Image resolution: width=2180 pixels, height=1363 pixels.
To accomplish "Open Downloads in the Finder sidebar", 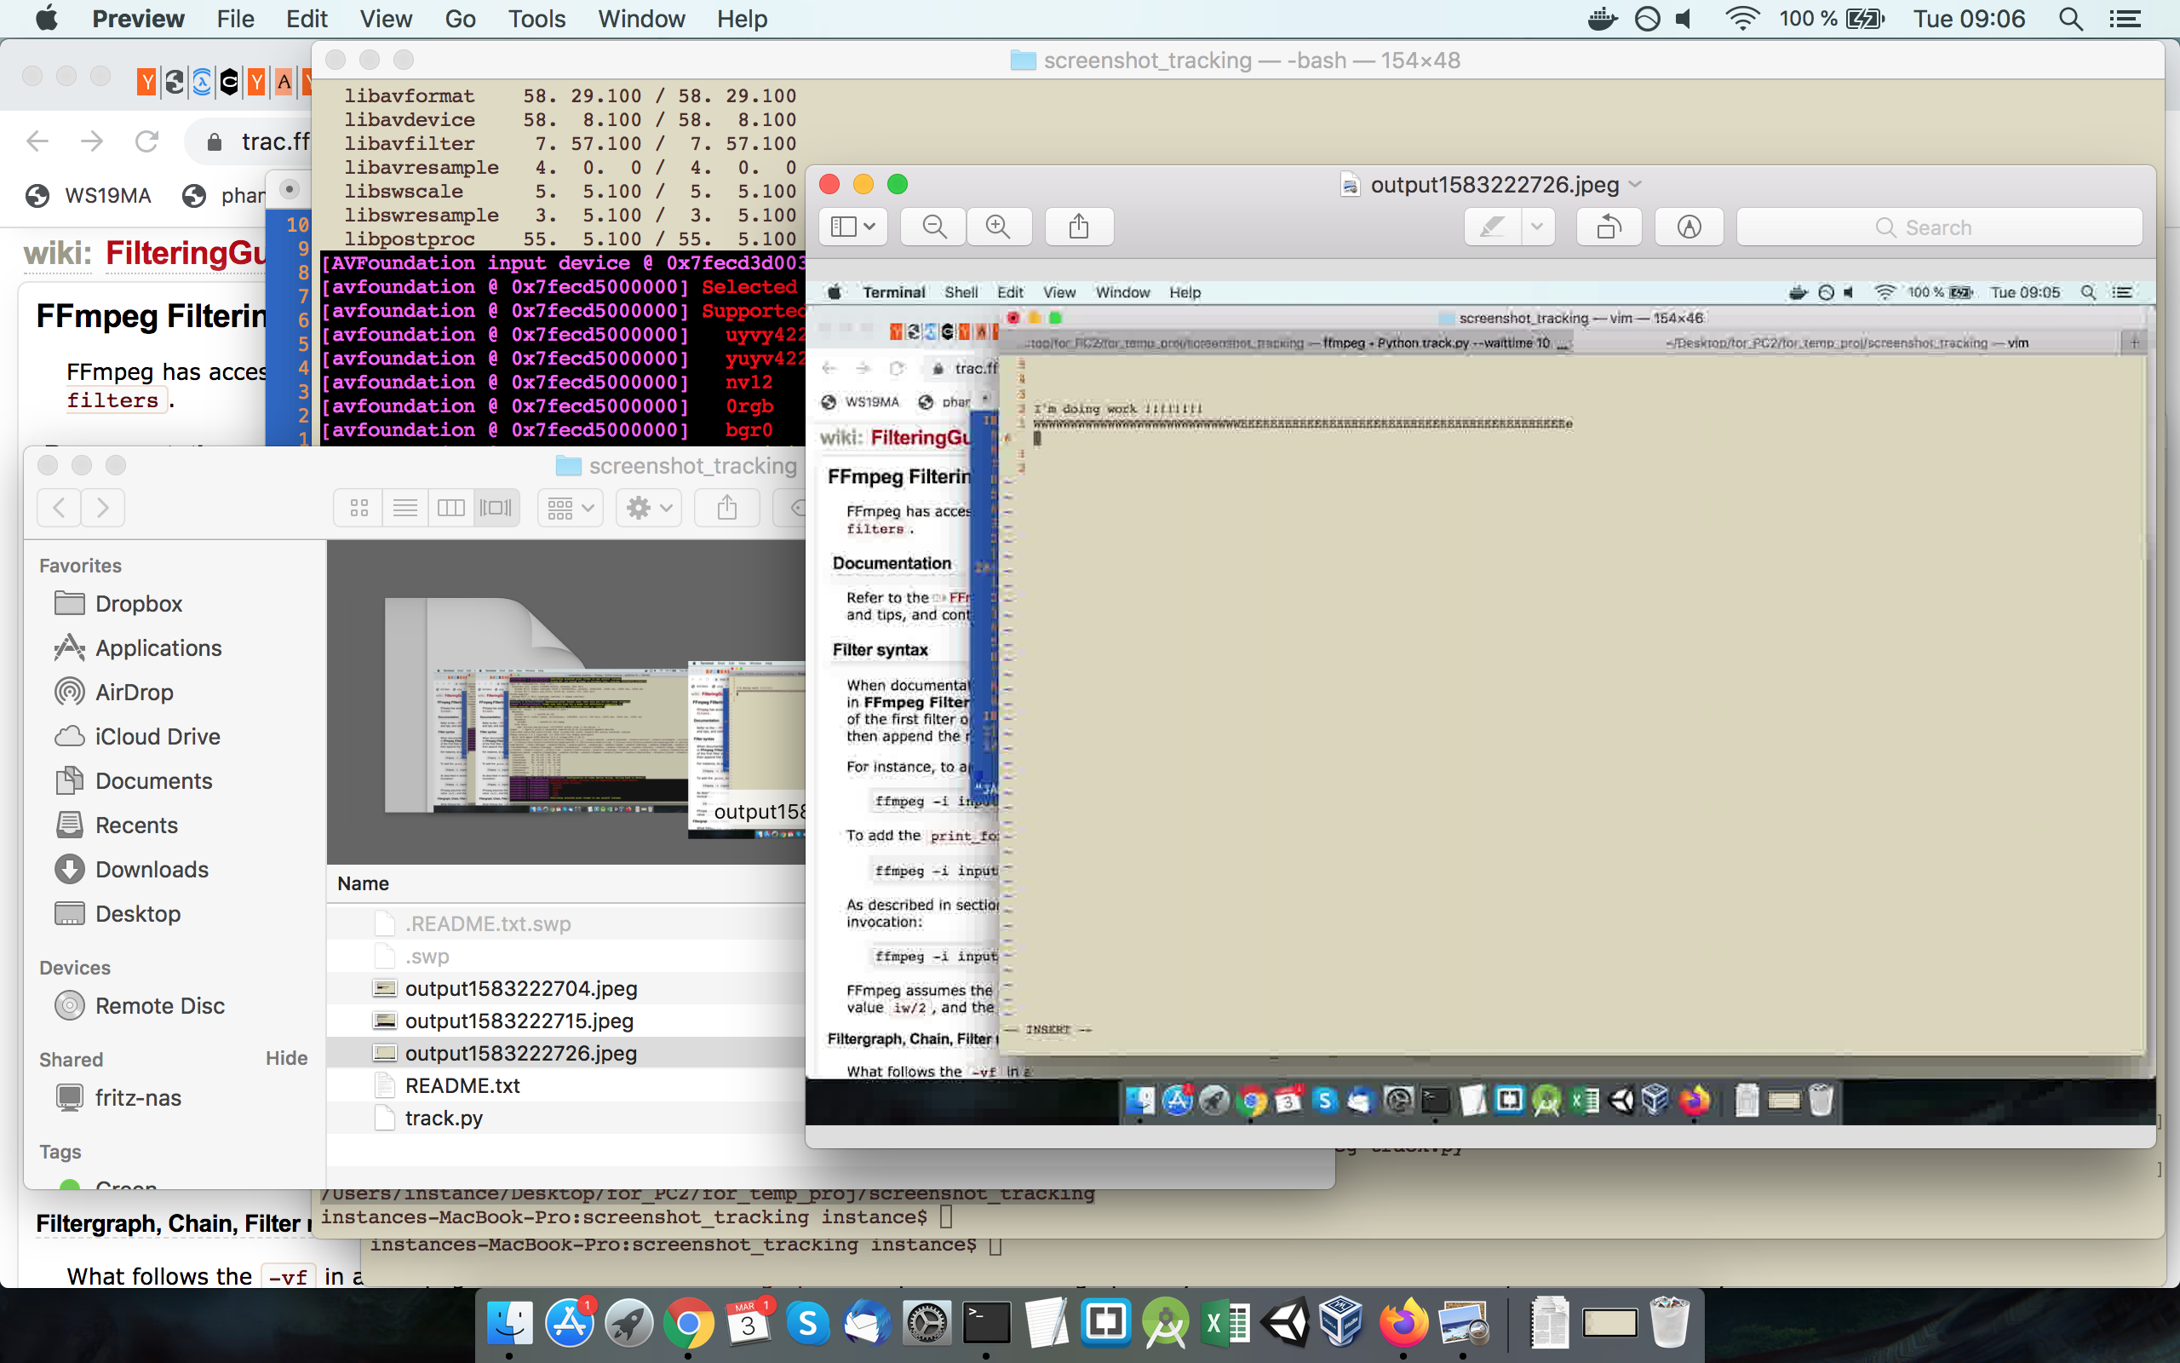I will coord(152,869).
